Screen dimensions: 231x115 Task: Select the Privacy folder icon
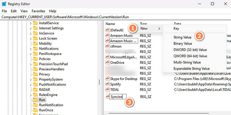35,74
